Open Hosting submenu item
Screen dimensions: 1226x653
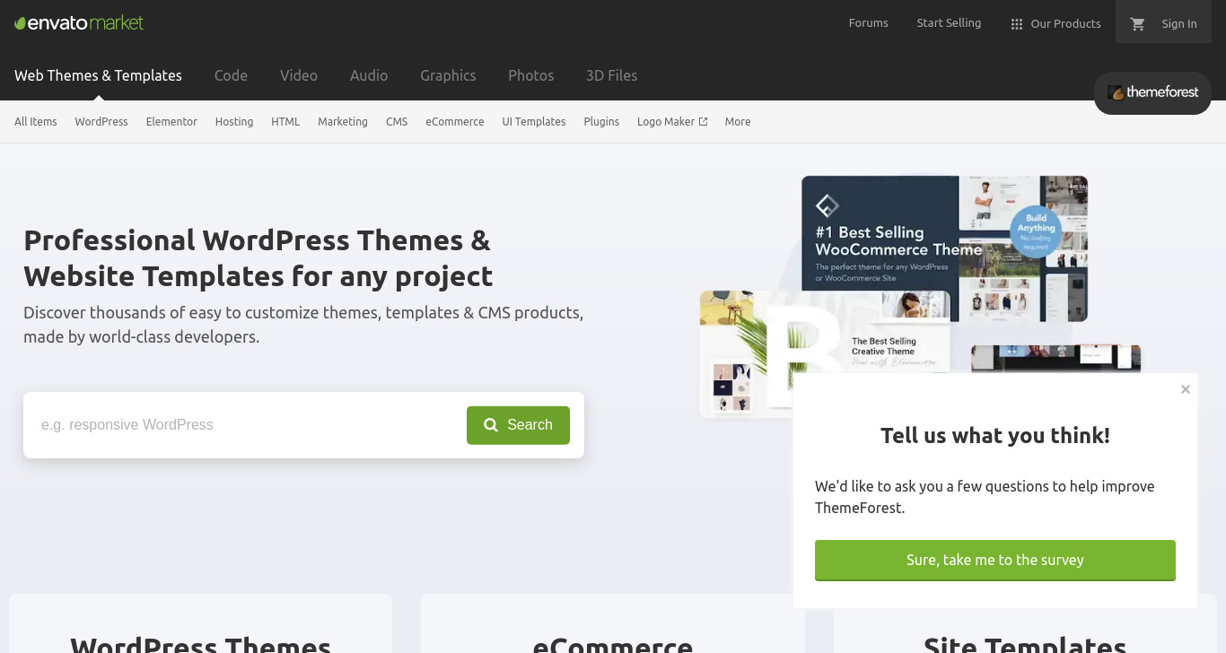point(234,122)
